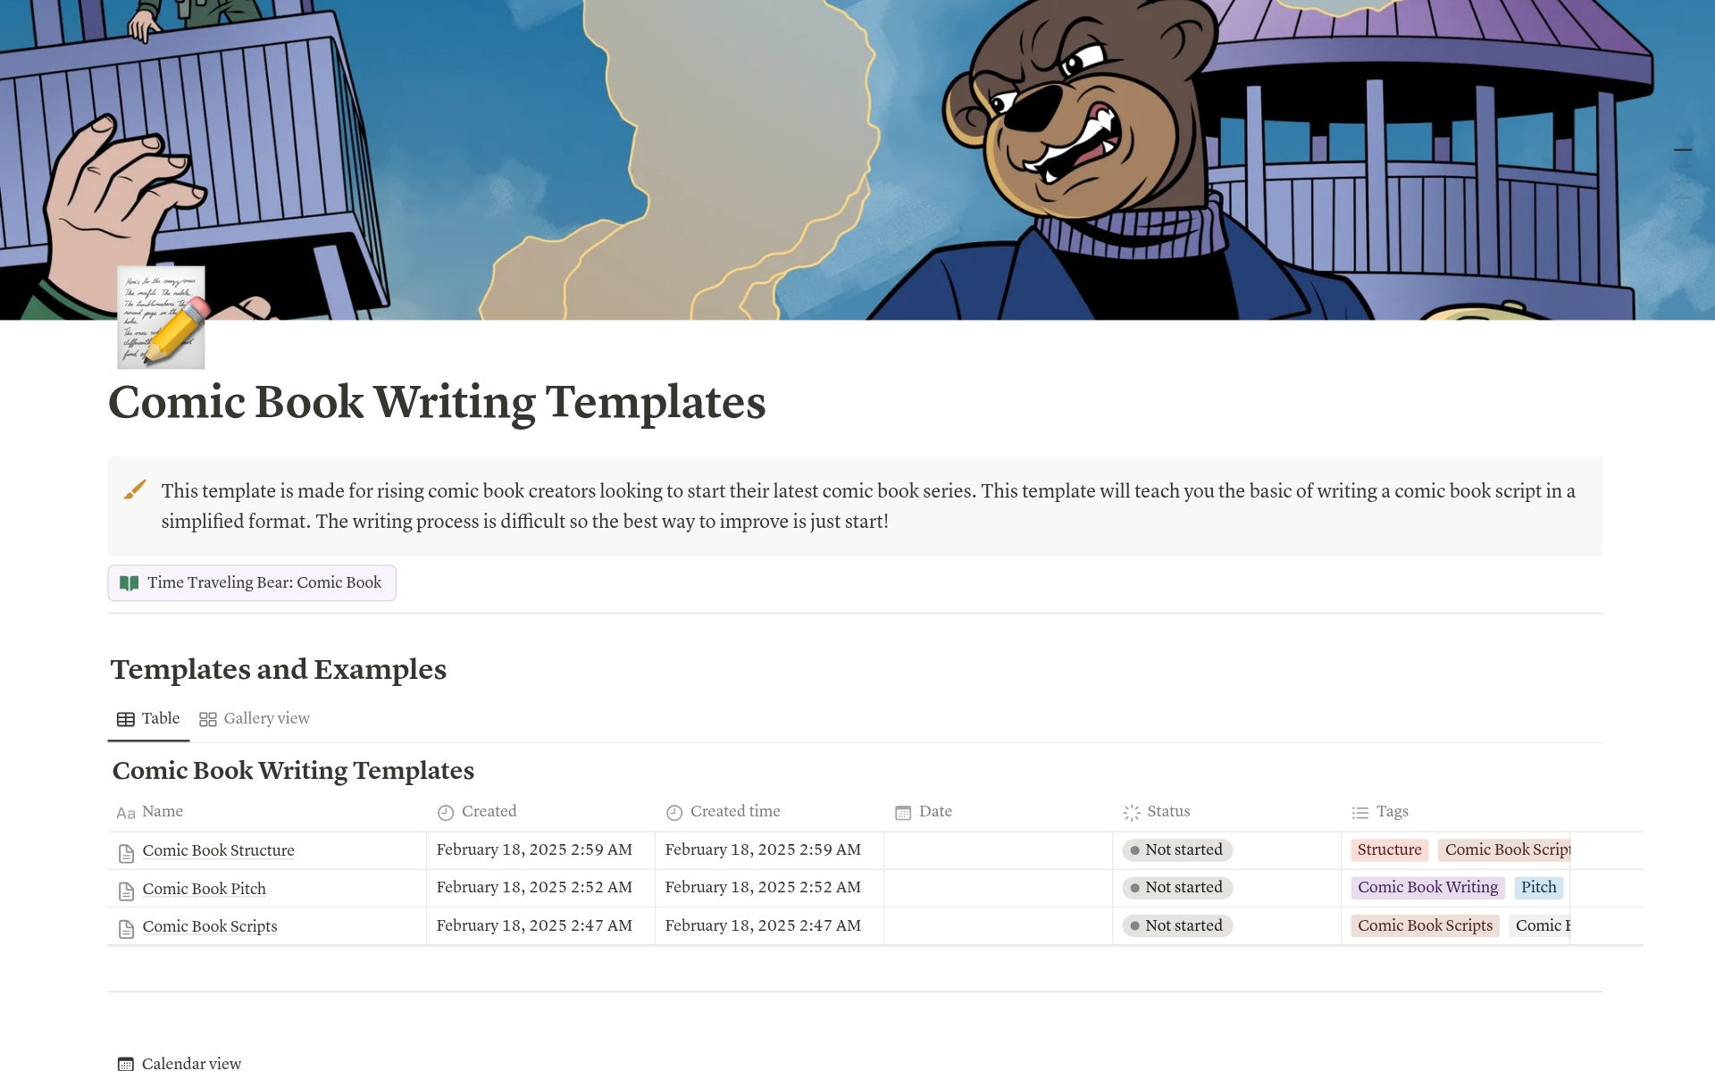Click the Comic Book Writing Templates page title
The height and width of the screenshot is (1071, 1715).
click(437, 402)
